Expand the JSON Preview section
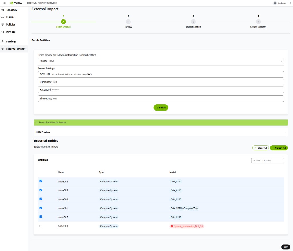The width and height of the screenshot is (293, 251). tap(161, 132)
